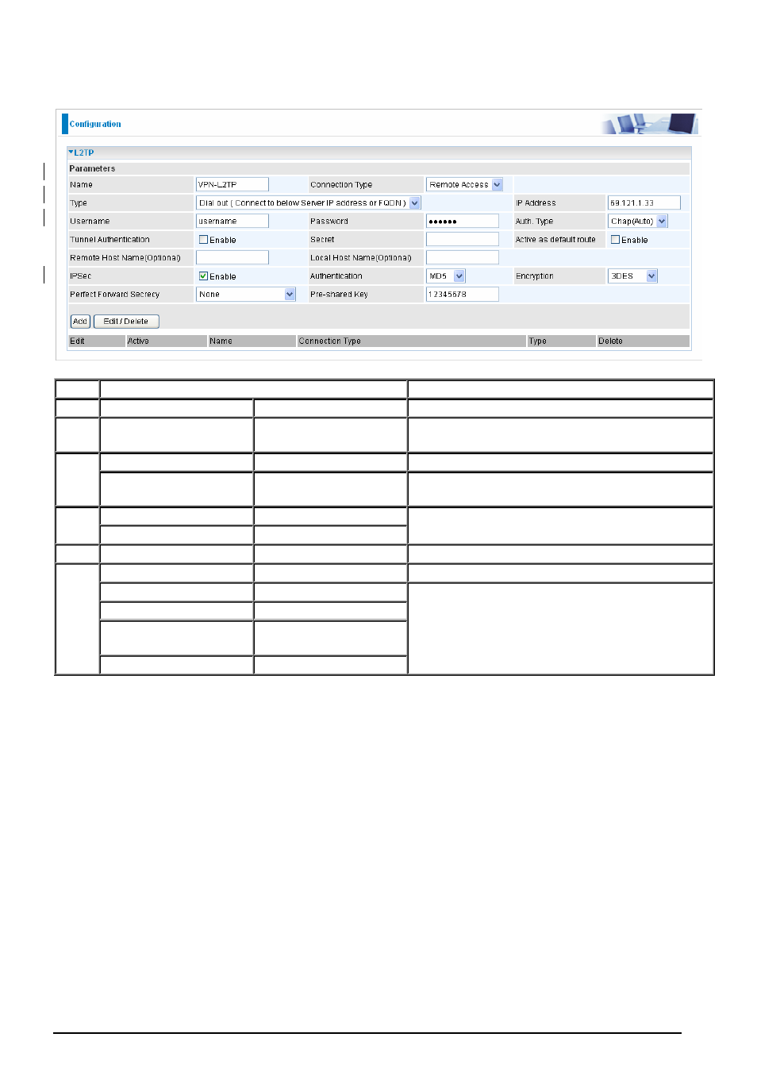The image size is (757, 1072).
Task: Click the Remote Host Name input field
Action: pyautogui.click(x=232, y=257)
